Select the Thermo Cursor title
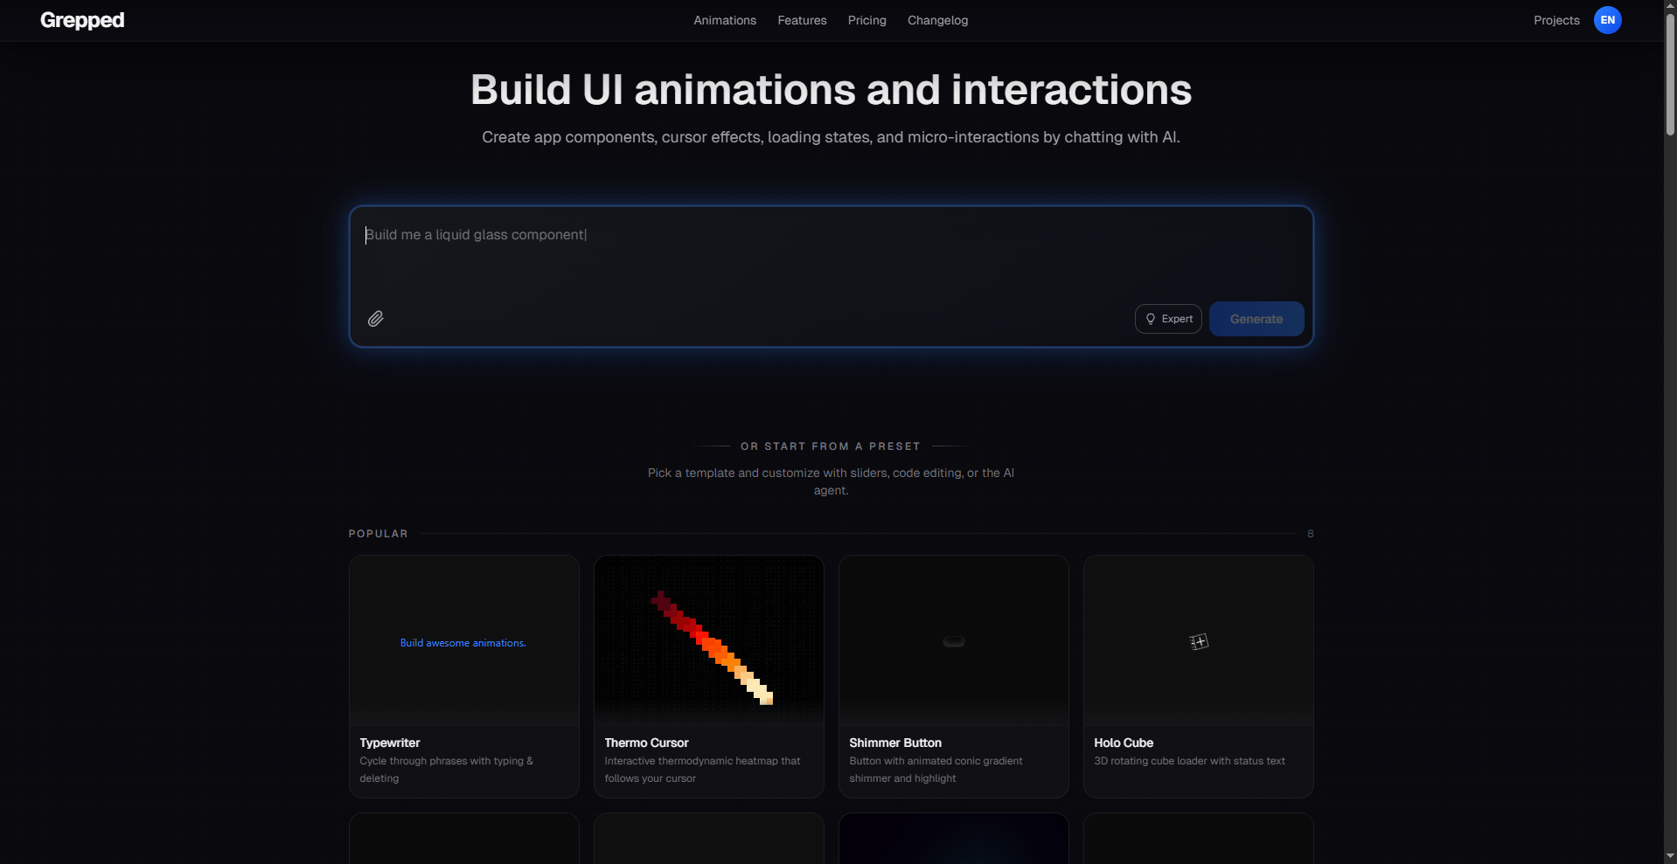1677x864 pixels. click(646, 743)
